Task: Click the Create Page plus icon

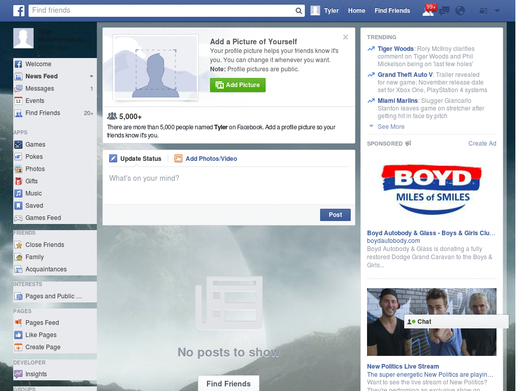Action: tap(18, 347)
